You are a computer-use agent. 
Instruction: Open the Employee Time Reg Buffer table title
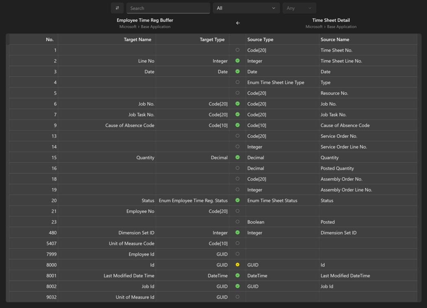145,20
